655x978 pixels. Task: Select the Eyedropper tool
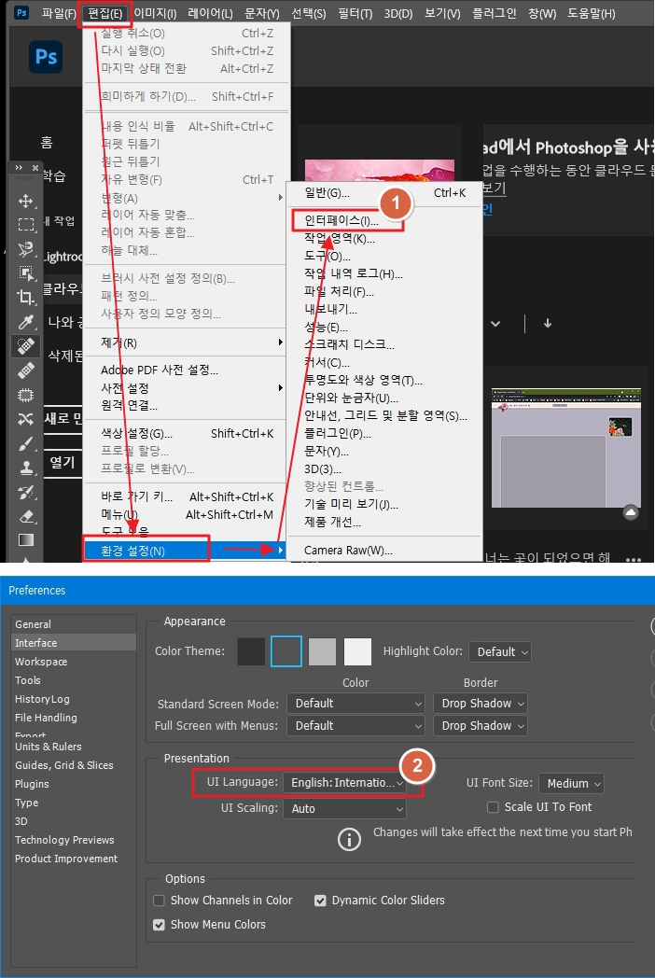coord(25,321)
